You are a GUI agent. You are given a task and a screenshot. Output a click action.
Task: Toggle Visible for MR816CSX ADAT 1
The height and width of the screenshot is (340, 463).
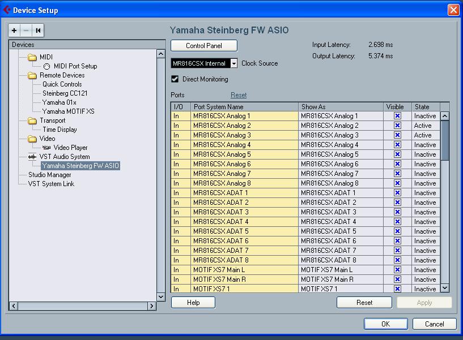(x=397, y=193)
